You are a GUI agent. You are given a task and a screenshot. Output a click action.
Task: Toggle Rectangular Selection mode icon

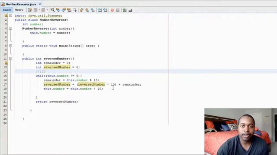75,10
